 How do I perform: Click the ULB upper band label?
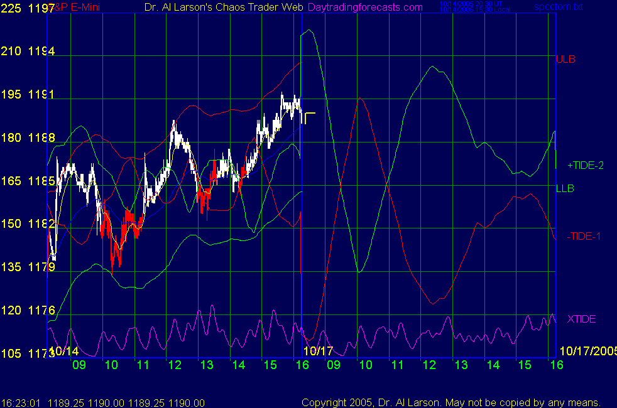[x=565, y=60]
